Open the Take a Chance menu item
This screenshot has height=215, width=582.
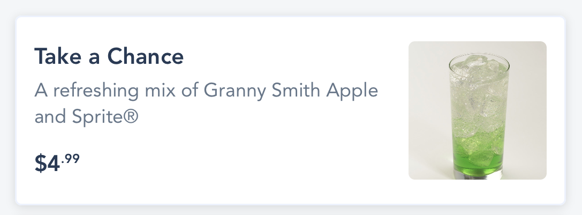pos(109,56)
